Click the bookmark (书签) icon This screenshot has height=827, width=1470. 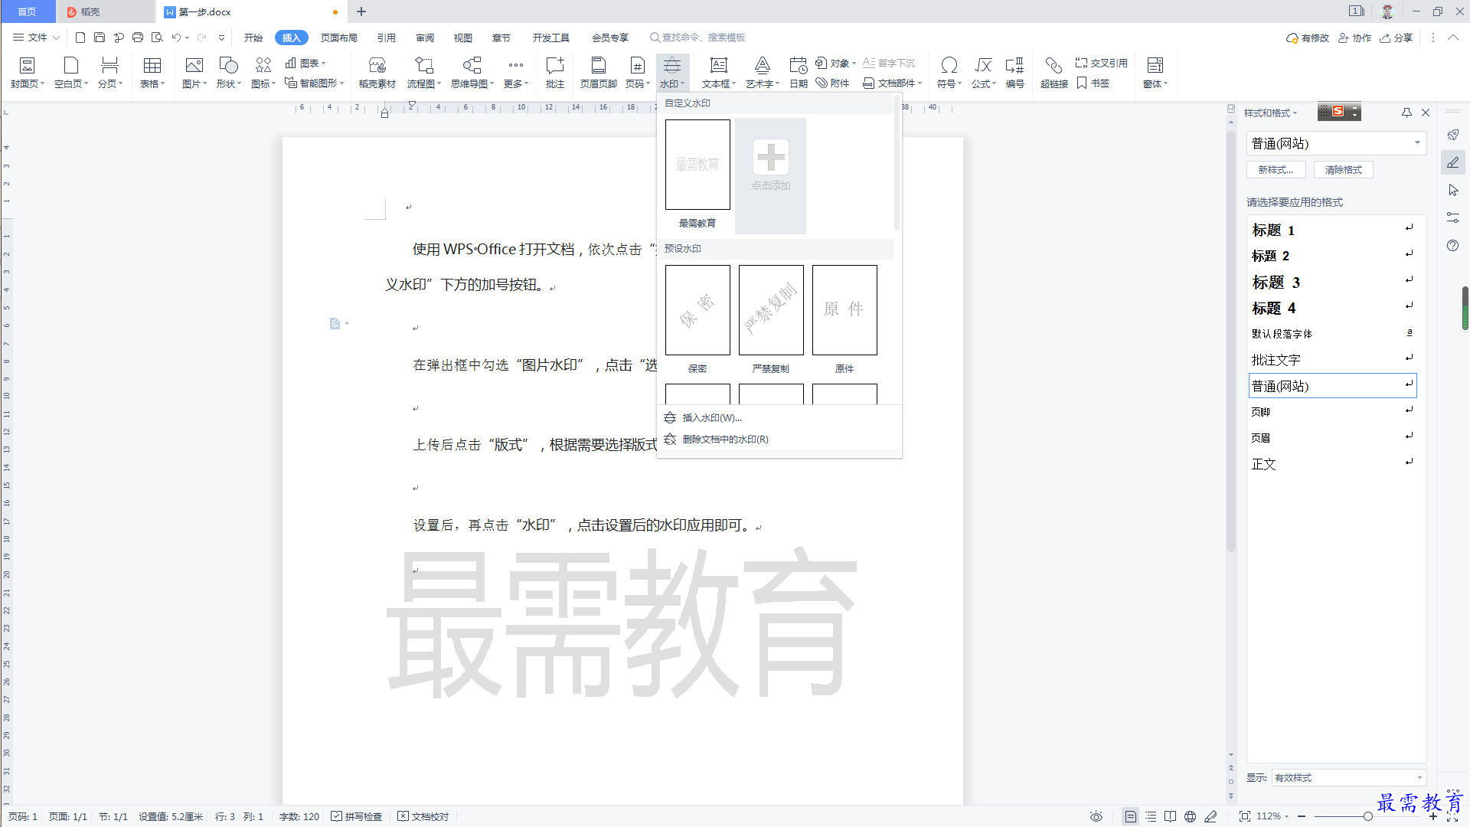1082,83
